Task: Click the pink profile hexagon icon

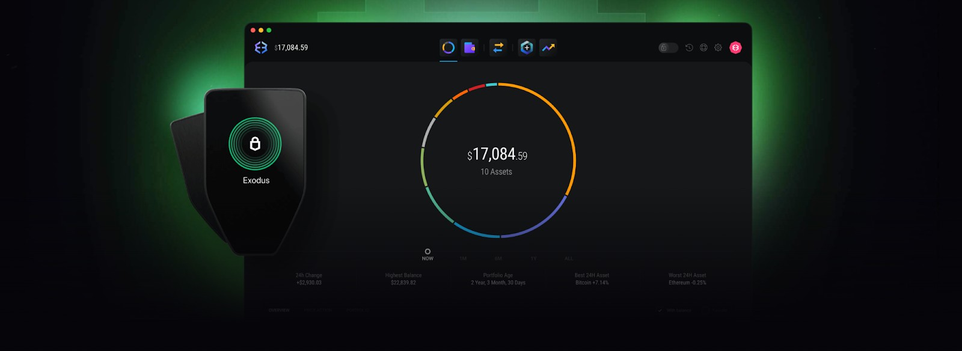Action: [x=735, y=47]
